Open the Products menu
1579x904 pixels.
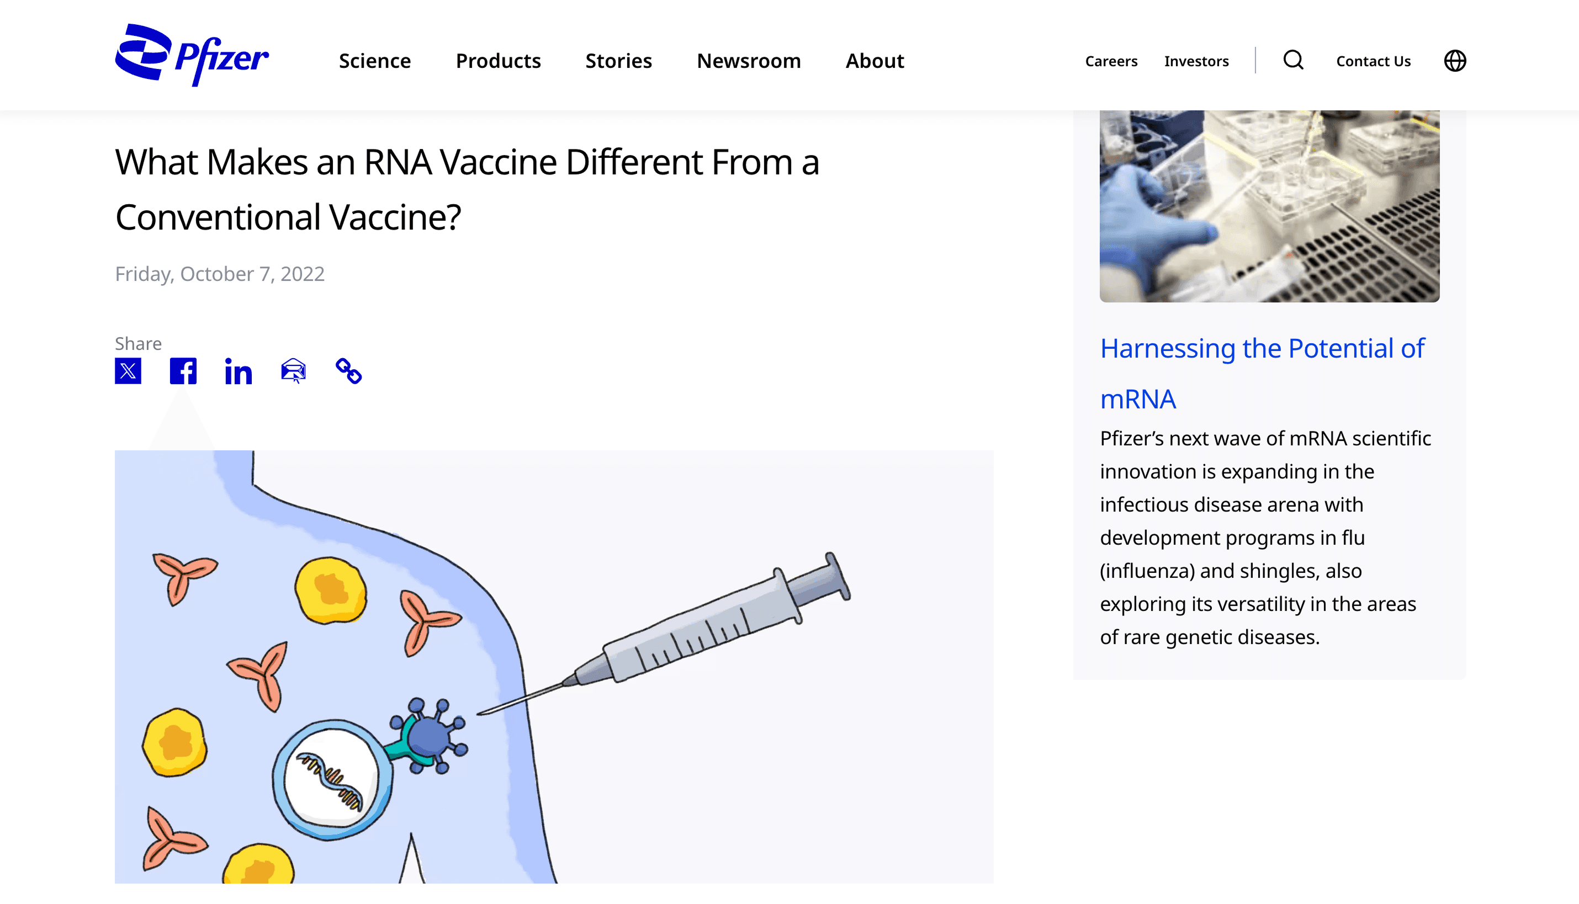[x=499, y=61]
